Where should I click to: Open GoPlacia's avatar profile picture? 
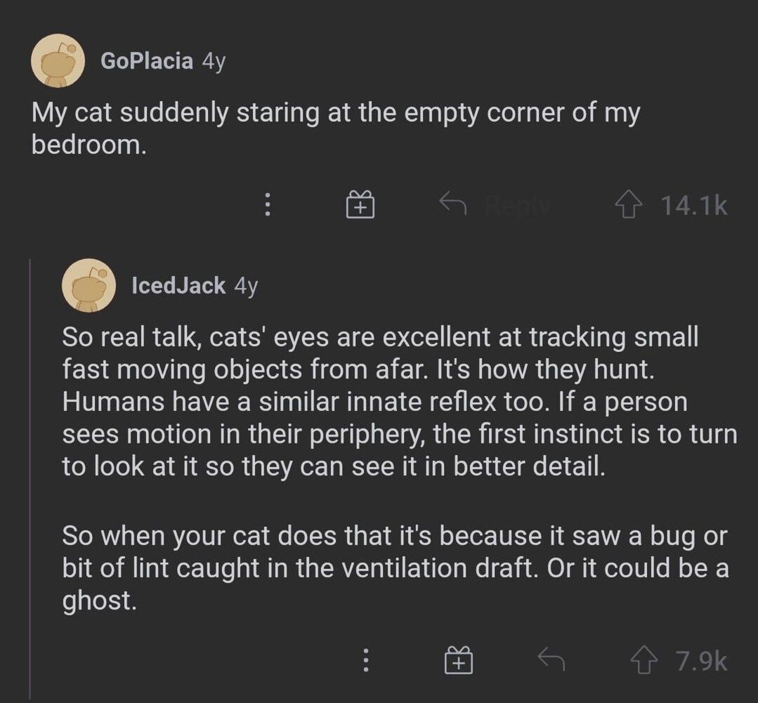(x=58, y=61)
